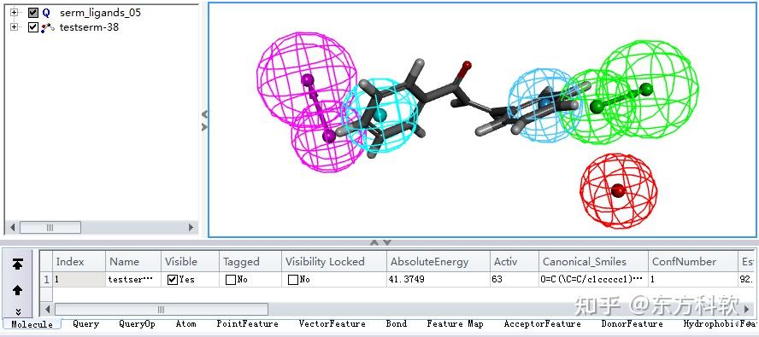Click the Q query icon beside serm_ligands_05
Image resolution: width=759 pixels, height=337 pixels.
click(46, 13)
